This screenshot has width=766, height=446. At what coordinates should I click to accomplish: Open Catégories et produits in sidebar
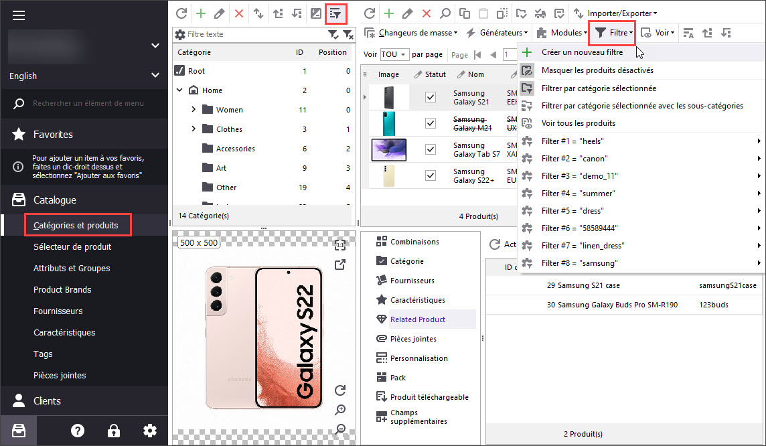76,225
